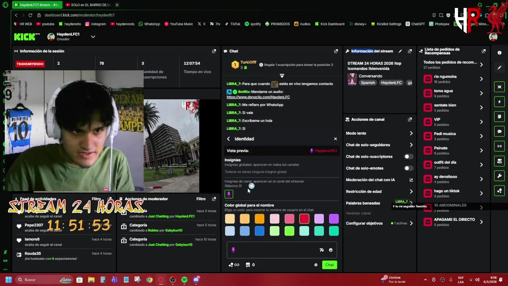Open emoji picker in chat input
Viewport: 508px width, 286px height.
(x=331, y=250)
